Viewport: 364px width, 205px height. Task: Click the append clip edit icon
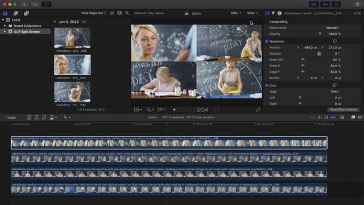(x=44, y=117)
